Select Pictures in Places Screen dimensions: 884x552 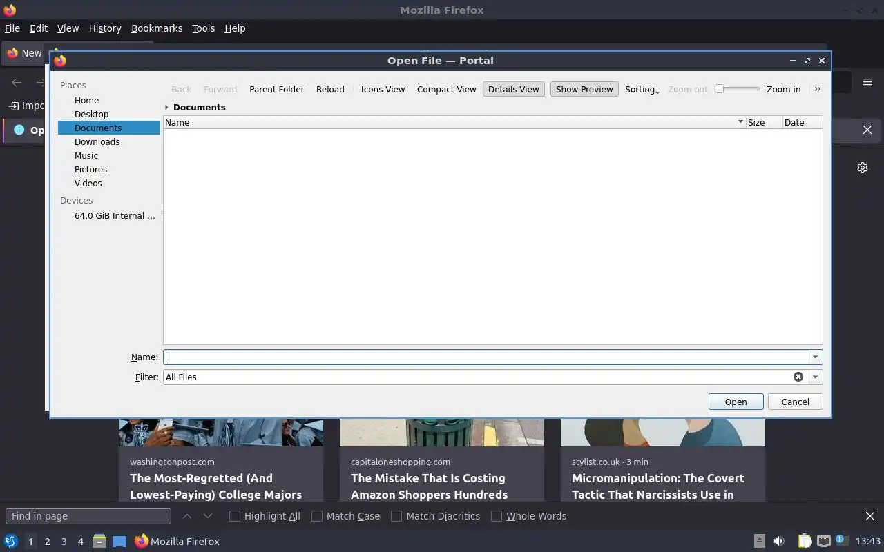pyautogui.click(x=109, y=169)
